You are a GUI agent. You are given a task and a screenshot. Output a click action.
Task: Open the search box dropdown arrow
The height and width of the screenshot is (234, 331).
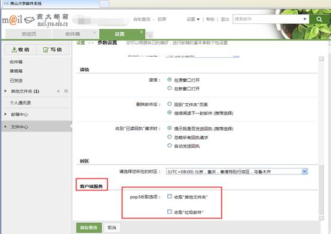click(305, 19)
